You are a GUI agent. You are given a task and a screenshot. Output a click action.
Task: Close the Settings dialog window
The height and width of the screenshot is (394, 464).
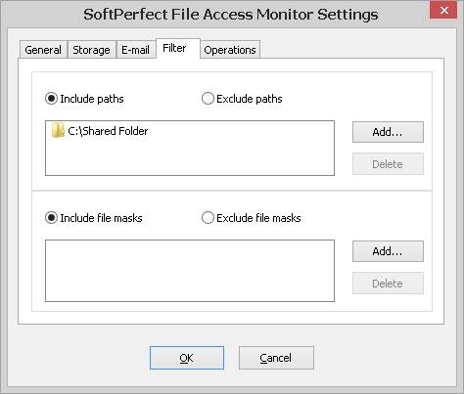(x=443, y=10)
